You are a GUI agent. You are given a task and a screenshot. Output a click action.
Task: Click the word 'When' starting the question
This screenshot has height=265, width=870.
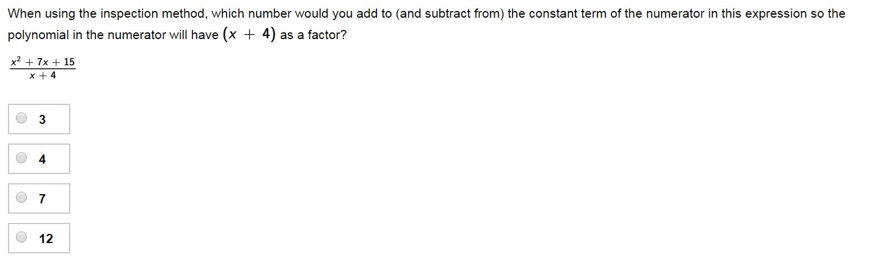23,13
